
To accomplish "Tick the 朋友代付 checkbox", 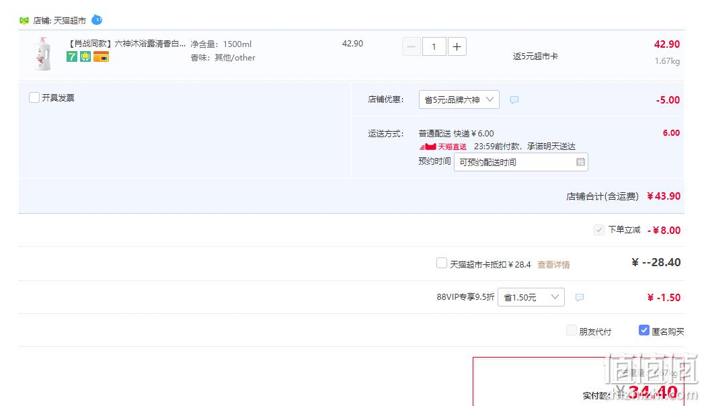I will tap(571, 331).
